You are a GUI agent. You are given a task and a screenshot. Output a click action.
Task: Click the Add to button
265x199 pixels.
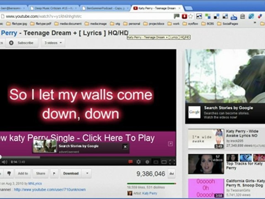[x=23, y=173]
